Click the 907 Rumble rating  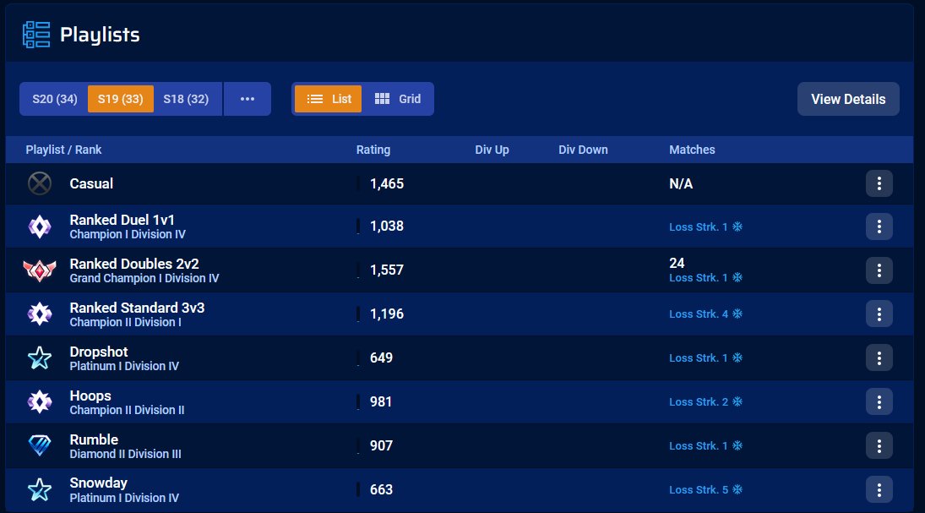(x=381, y=445)
